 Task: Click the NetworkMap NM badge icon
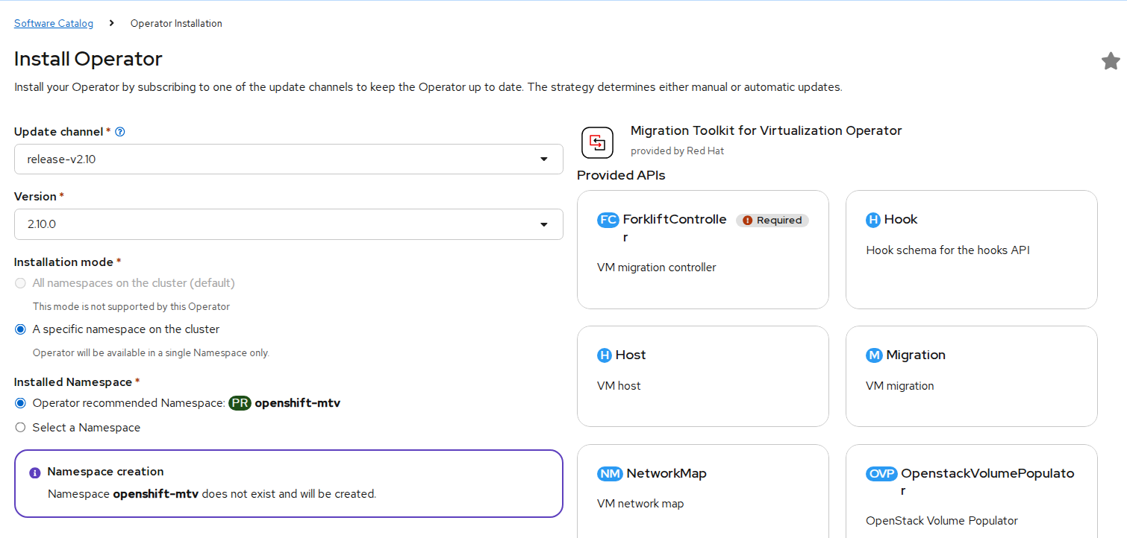tap(610, 474)
